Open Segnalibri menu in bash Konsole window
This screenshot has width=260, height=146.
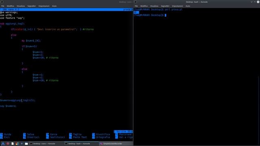pyautogui.click(x=165, y=6)
